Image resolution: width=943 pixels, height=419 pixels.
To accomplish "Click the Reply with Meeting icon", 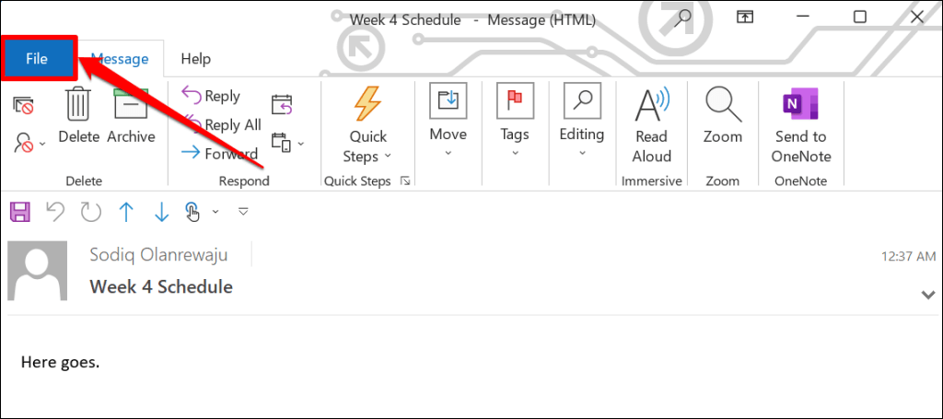I will [282, 105].
